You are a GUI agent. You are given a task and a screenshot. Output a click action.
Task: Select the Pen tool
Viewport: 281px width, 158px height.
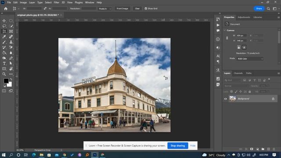point(11,58)
